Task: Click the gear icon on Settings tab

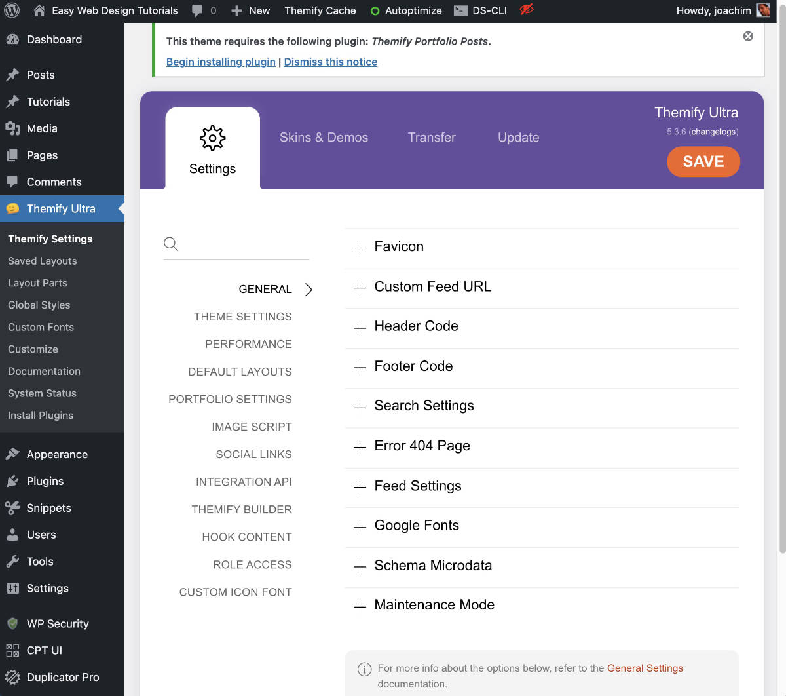Action: (212, 138)
